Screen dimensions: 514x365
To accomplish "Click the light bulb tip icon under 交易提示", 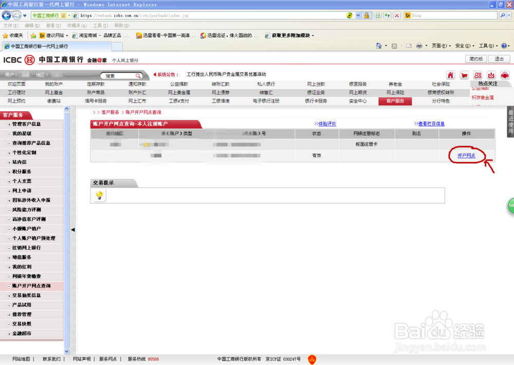I will pyautogui.click(x=99, y=196).
